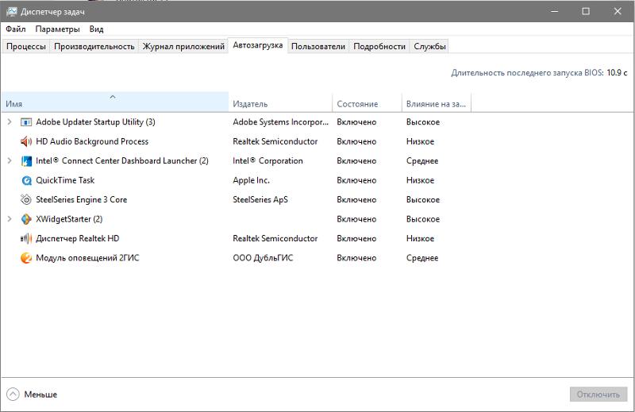Click the Диспетчер Realtek HD icon
635x412 pixels.
click(x=26, y=239)
